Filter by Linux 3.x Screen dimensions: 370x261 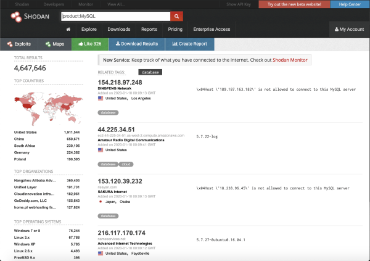point(22,238)
